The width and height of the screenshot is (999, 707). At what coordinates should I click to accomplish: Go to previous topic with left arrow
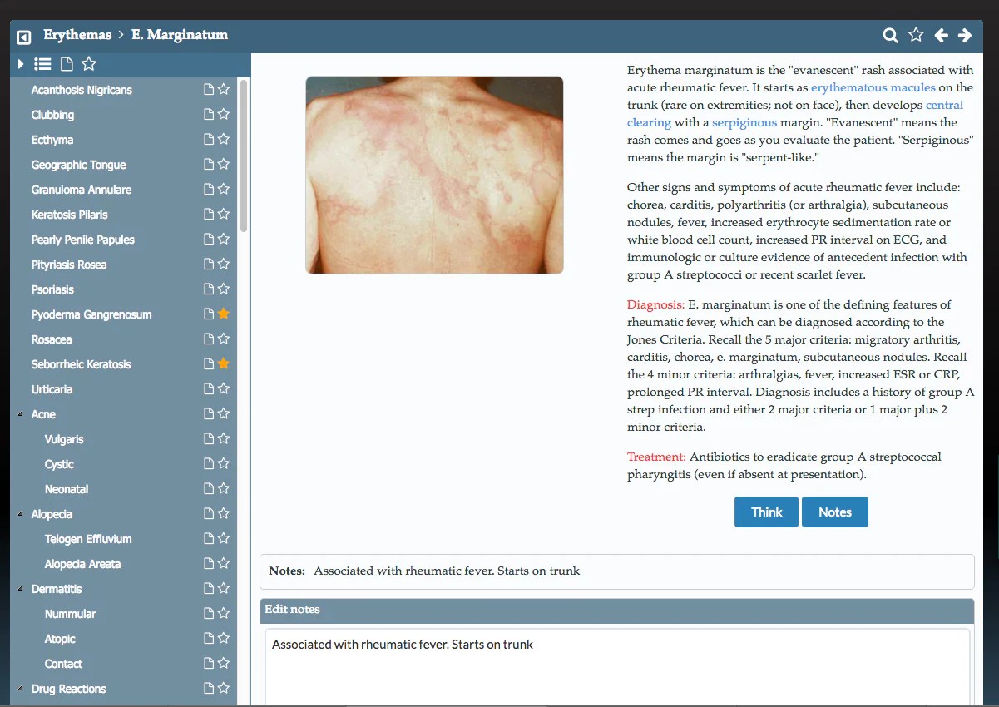click(x=941, y=35)
